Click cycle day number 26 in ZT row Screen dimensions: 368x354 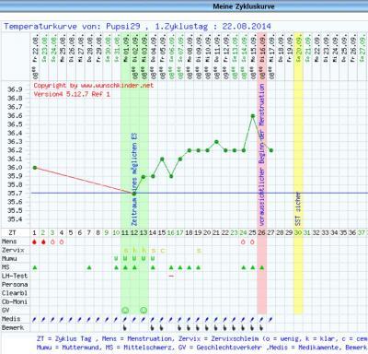coord(261,233)
